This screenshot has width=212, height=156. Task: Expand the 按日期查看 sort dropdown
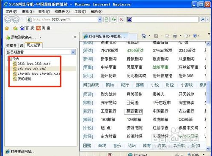[x=73, y=52]
